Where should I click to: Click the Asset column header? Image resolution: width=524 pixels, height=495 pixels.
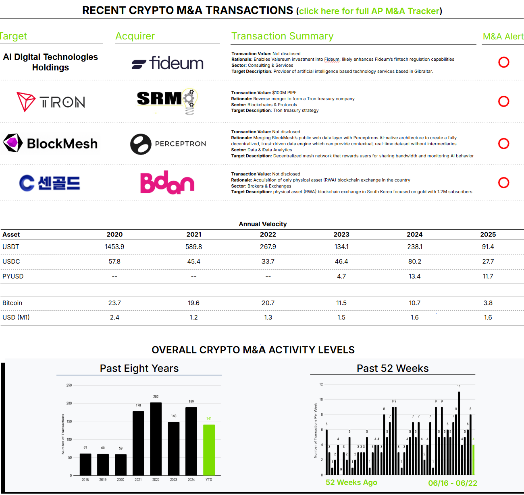coord(11,235)
